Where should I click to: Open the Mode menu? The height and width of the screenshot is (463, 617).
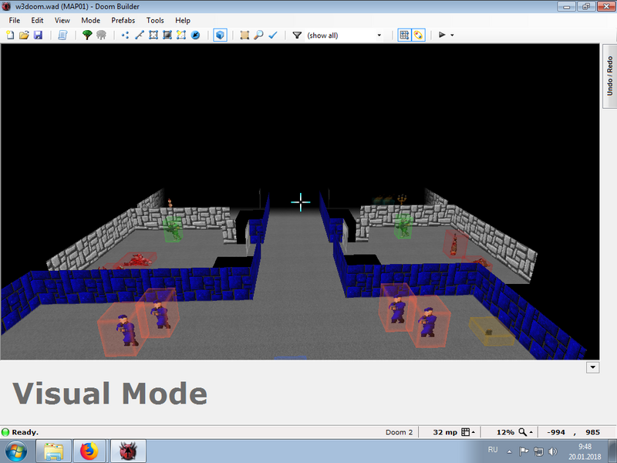pos(90,20)
